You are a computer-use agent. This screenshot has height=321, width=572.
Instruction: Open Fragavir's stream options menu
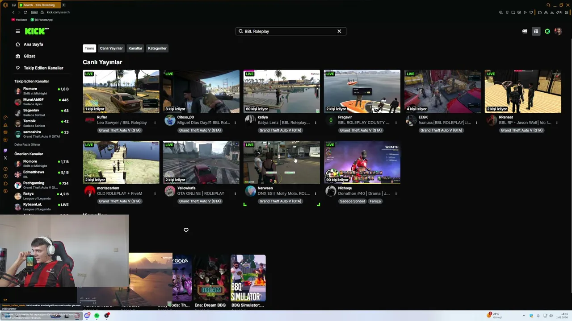point(396,123)
